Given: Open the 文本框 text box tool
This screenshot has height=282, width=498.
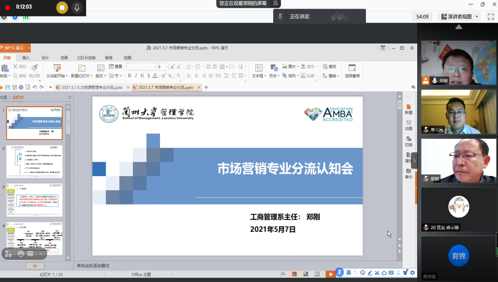Looking at the screenshot, I should coord(258,68).
